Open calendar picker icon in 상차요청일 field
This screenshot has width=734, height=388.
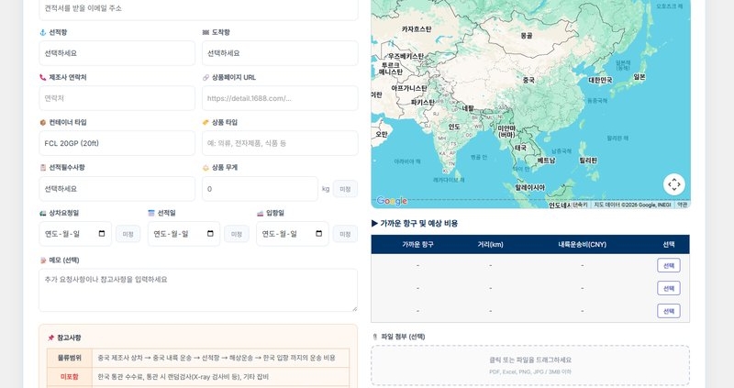[x=102, y=234]
